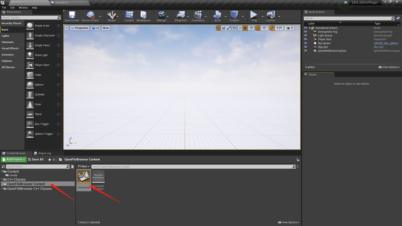
Task: Switch to the Output Log tab
Action: (44, 153)
